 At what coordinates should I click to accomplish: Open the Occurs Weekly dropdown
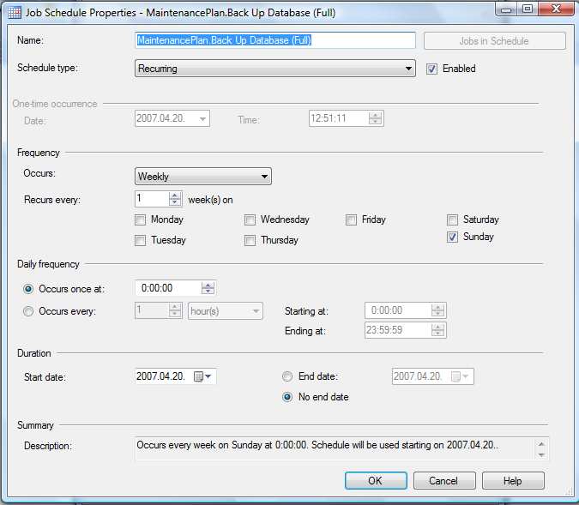tap(203, 177)
